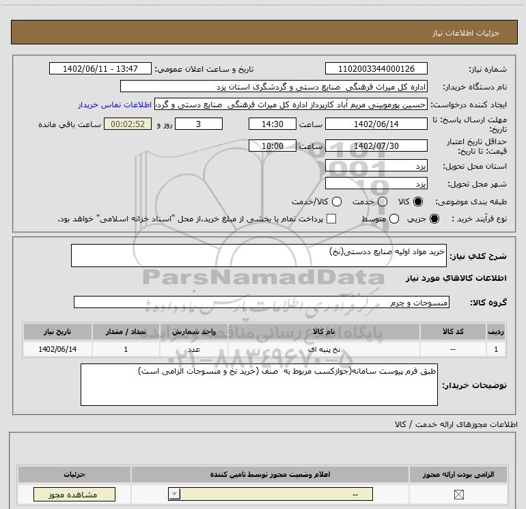Click the ردیف column header

[496, 331]
